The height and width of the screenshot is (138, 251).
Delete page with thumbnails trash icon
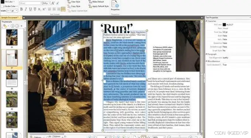[21, 26]
